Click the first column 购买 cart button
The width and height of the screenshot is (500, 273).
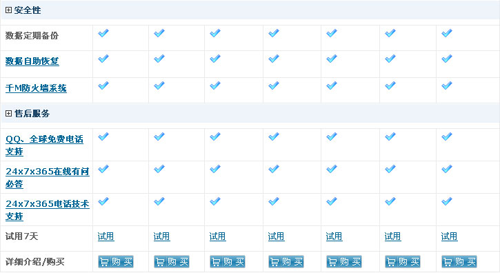click(115, 262)
